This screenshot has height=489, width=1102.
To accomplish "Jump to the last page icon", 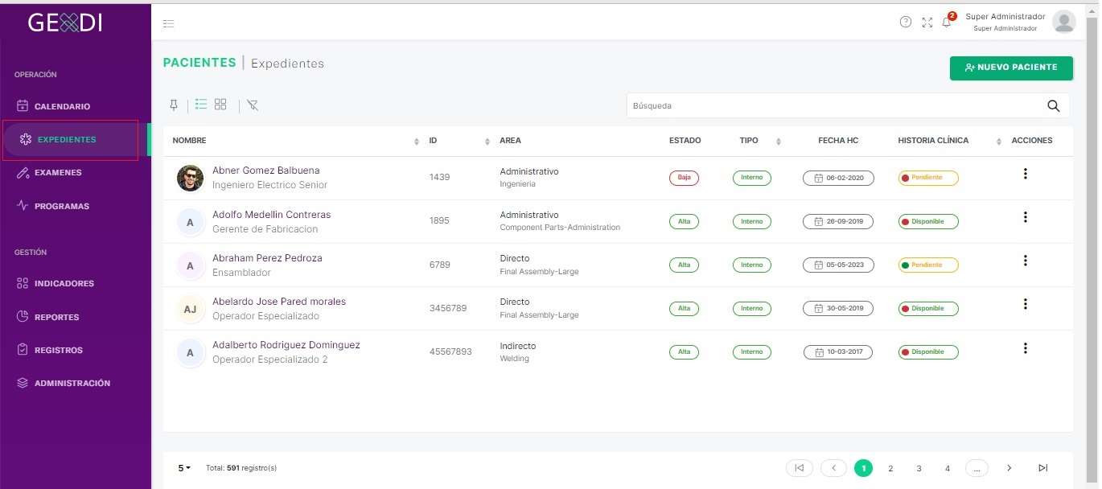I will [1043, 468].
